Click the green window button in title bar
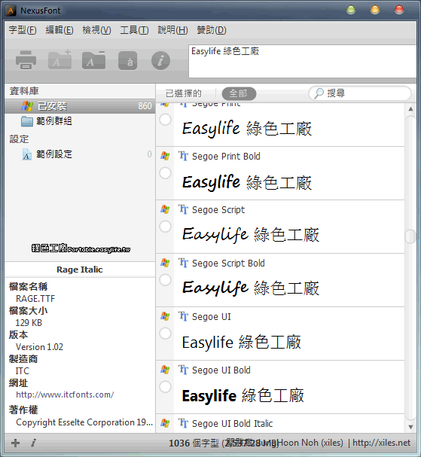The image size is (421, 457). click(351, 10)
